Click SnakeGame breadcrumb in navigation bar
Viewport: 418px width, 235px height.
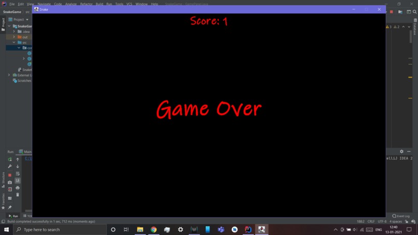click(12, 12)
